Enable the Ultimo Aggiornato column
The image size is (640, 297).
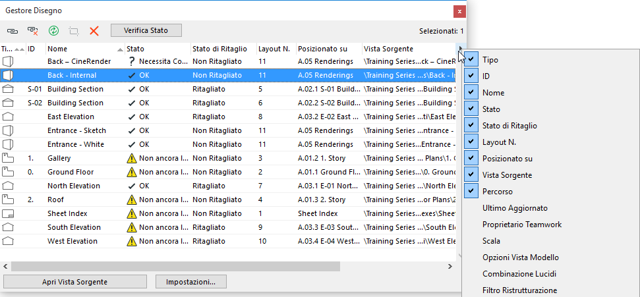(515, 208)
